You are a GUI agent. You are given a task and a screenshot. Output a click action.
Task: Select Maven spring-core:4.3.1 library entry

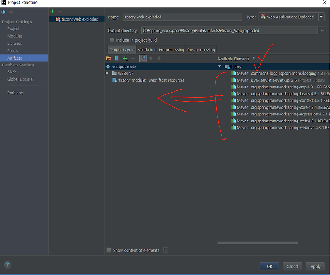point(280,107)
